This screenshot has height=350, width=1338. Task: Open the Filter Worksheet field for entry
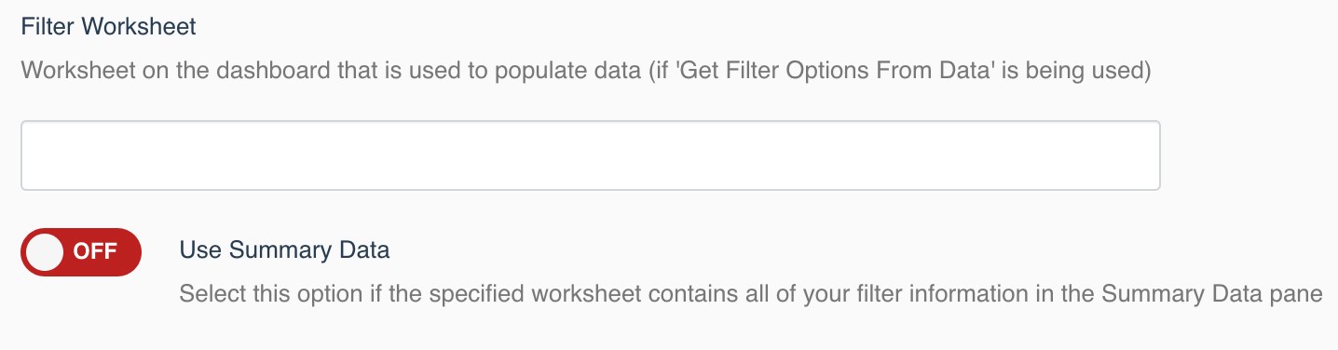click(591, 155)
